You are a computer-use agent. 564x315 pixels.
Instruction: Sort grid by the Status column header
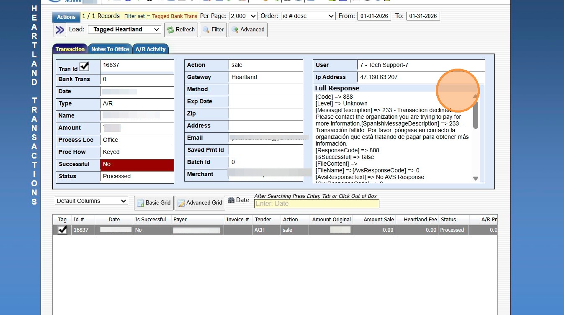[x=453, y=220]
